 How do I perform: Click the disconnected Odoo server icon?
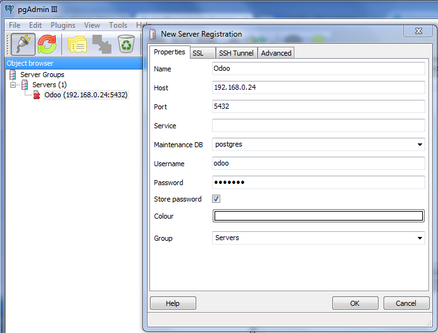[x=37, y=95]
